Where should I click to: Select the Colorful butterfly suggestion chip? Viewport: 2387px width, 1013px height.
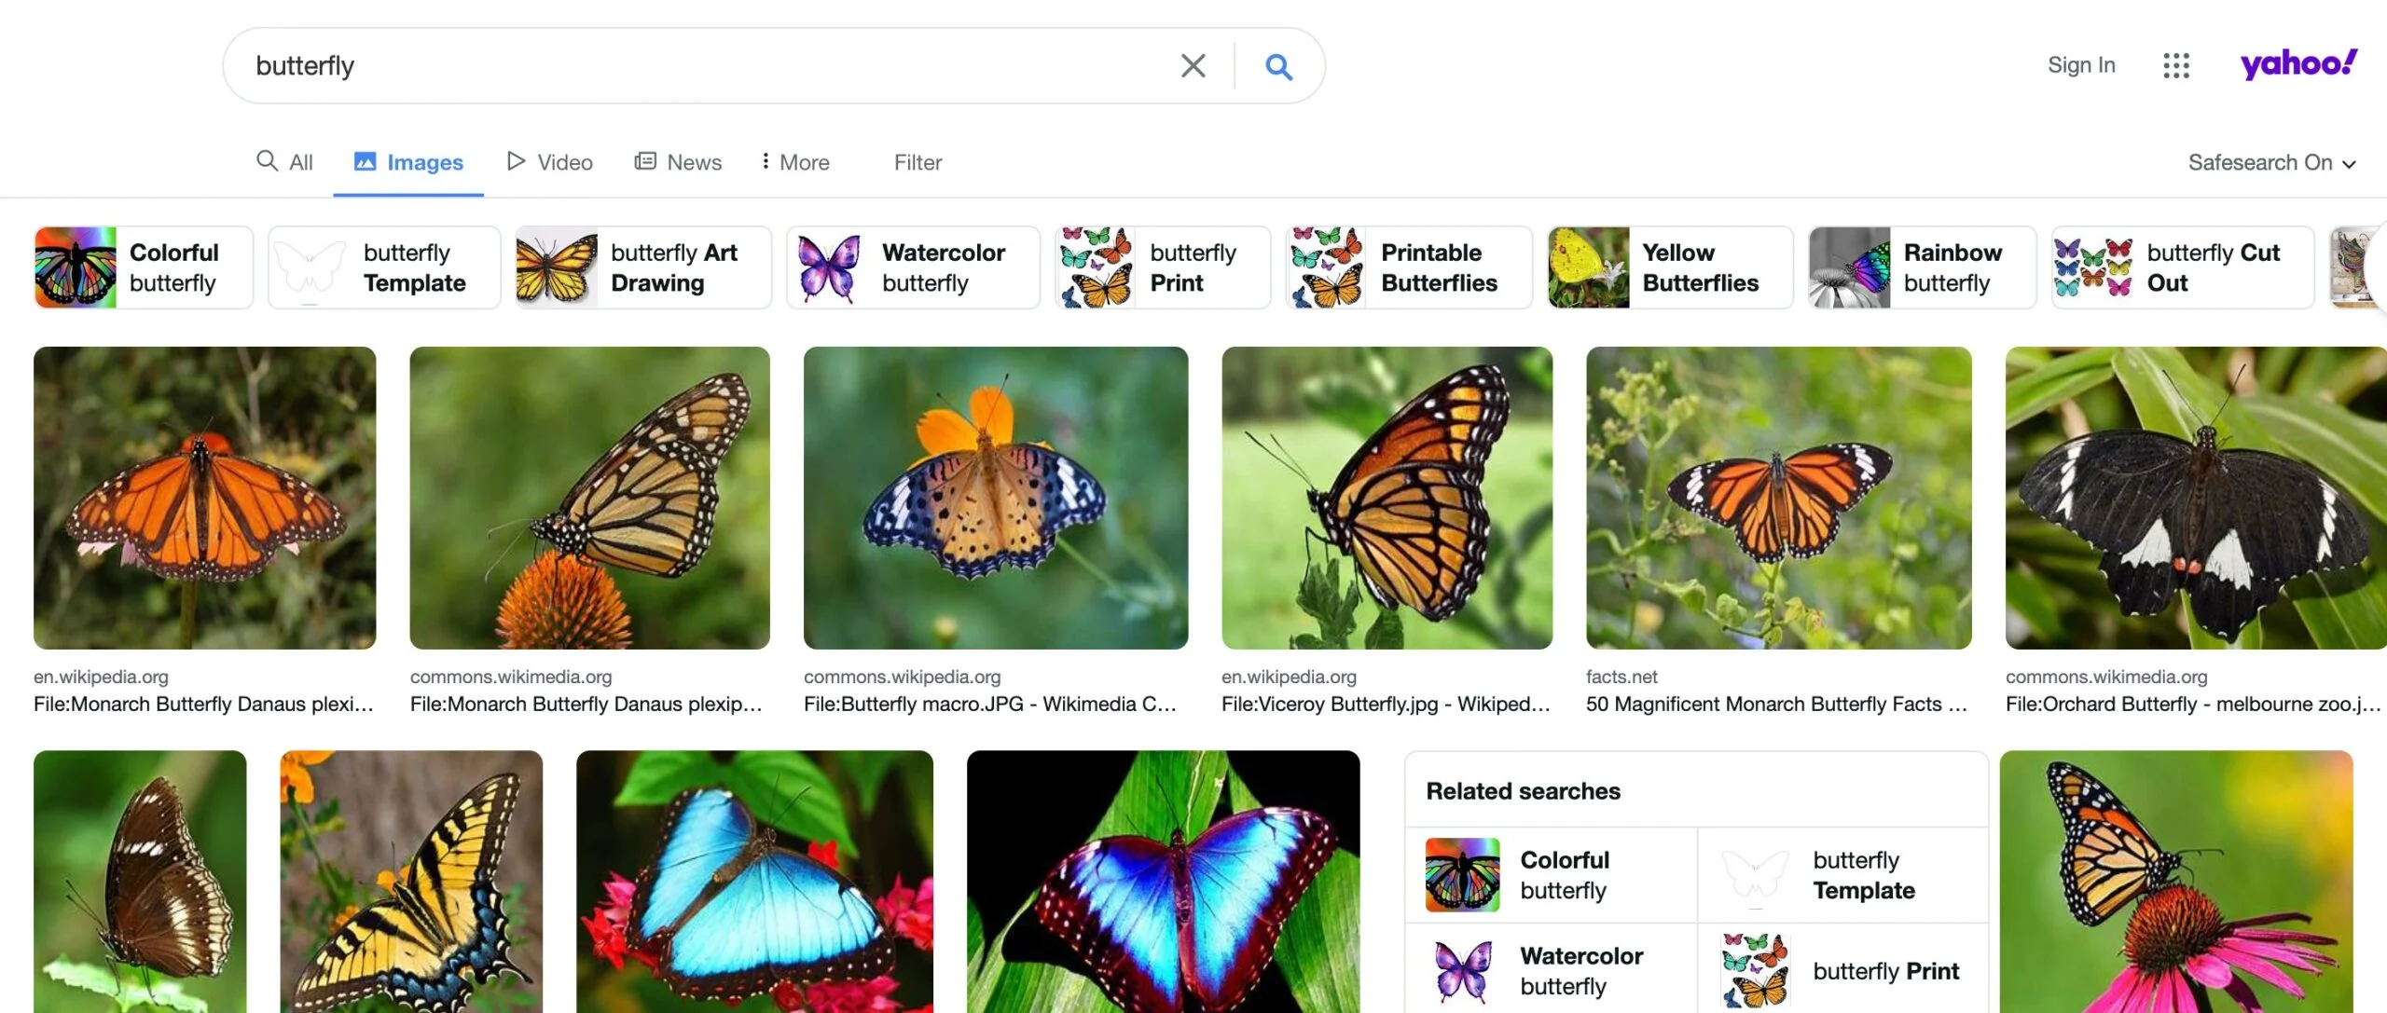143,267
